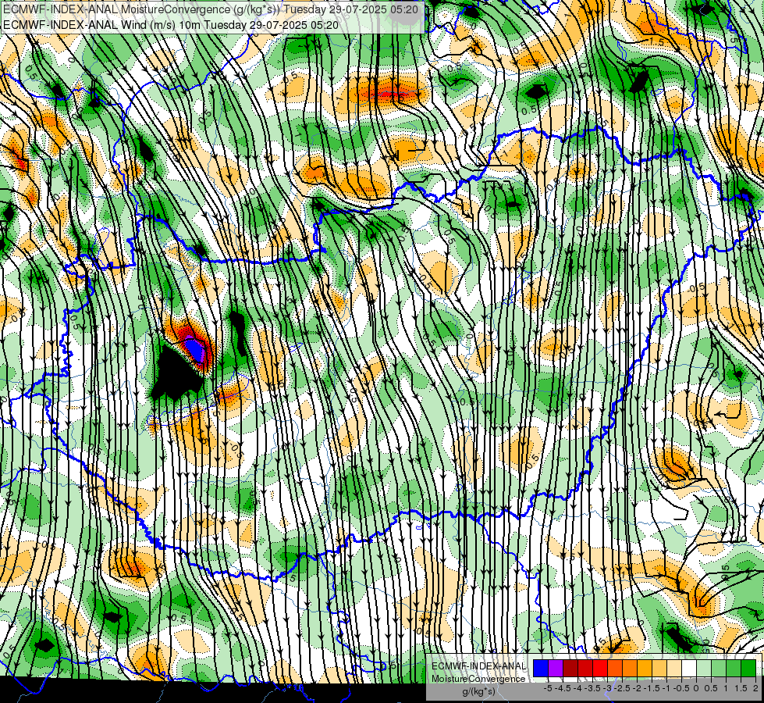Viewport: 764px width, 703px height.
Task: Click the -4.5 tick label in legend
Action: (x=563, y=688)
